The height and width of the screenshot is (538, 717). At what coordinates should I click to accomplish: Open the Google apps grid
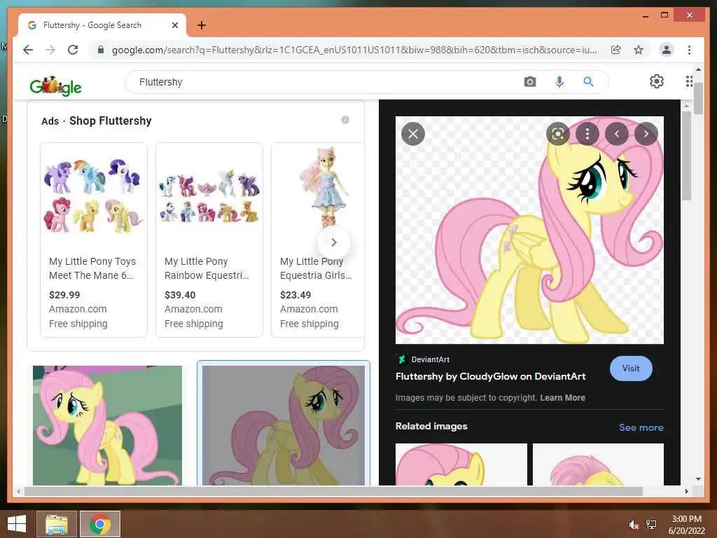pos(689,81)
